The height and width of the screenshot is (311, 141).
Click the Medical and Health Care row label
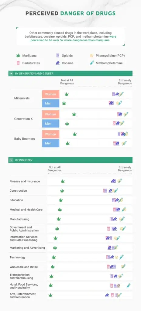[26, 210]
